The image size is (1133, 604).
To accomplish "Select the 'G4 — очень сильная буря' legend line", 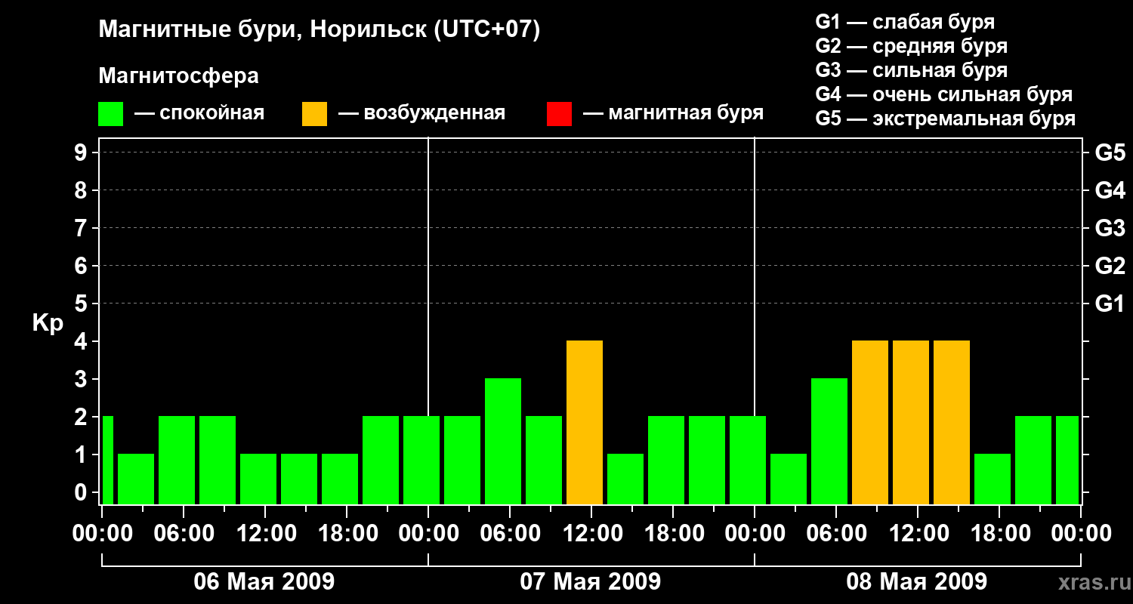I will [x=943, y=94].
